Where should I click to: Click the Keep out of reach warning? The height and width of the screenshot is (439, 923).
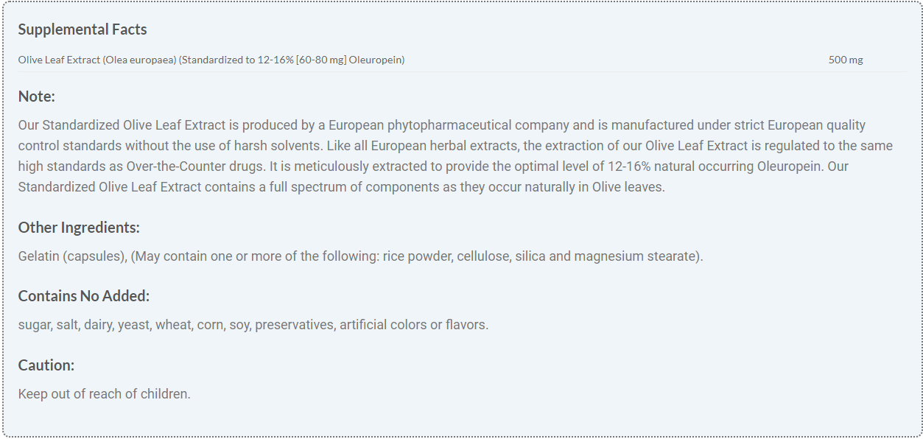tap(104, 394)
